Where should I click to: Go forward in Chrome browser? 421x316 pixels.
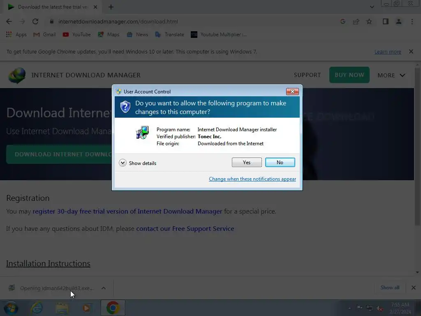tap(22, 21)
